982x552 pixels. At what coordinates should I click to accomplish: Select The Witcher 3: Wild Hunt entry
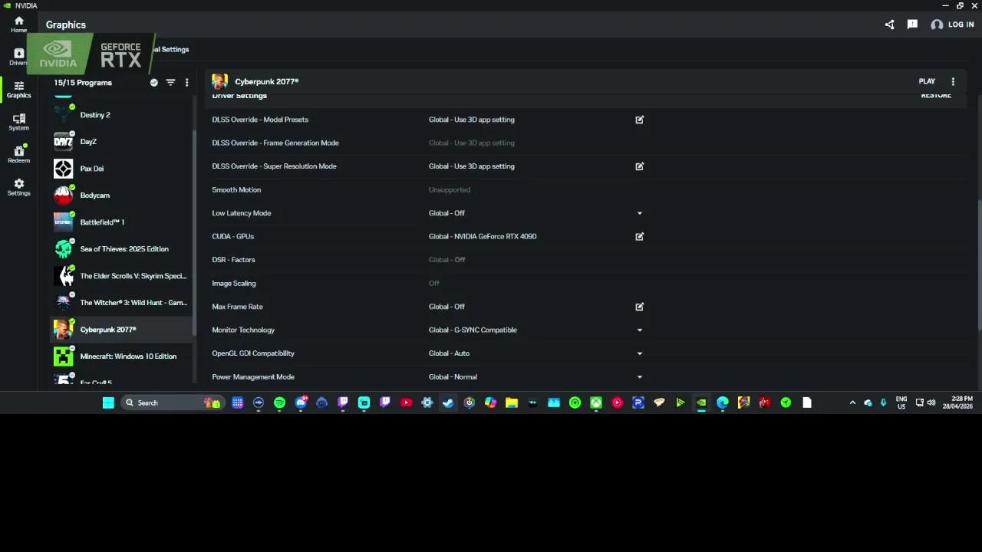pos(121,303)
